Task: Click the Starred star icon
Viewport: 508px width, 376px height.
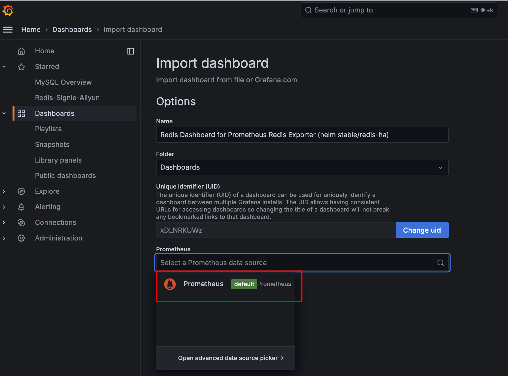Action: (x=21, y=67)
